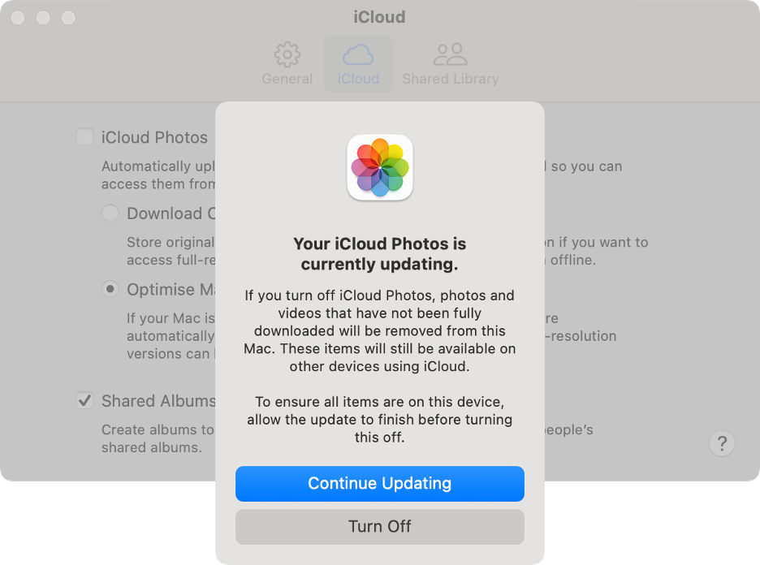Select the General tab
This screenshot has width=760, height=565.
pyautogui.click(x=287, y=64)
